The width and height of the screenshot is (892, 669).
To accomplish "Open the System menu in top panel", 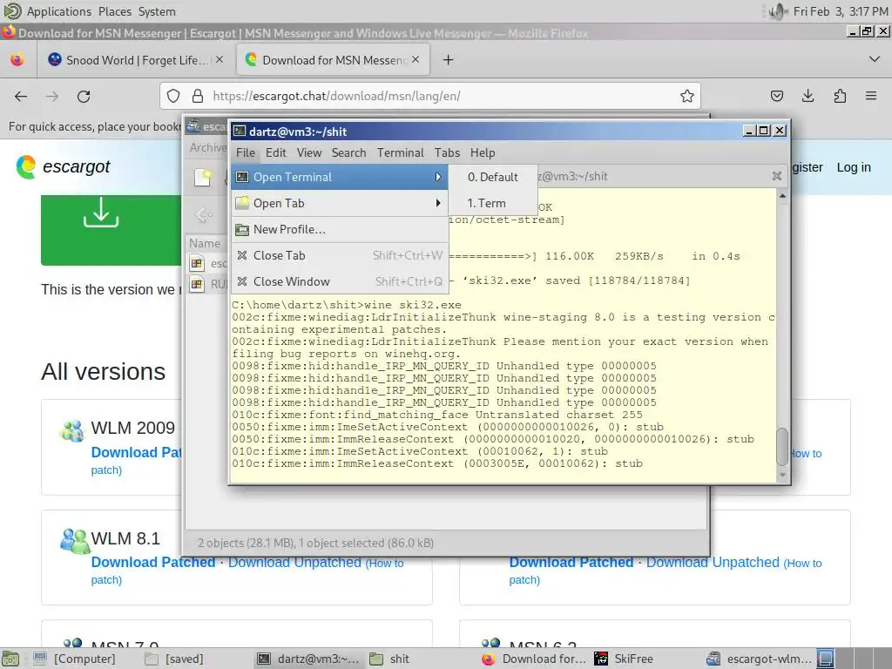I will pyautogui.click(x=157, y=11).
